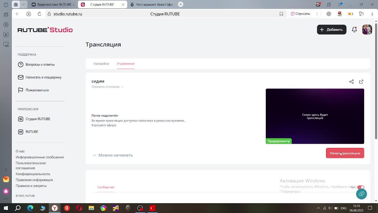Open the Windows Start menu

pos(6,208)
